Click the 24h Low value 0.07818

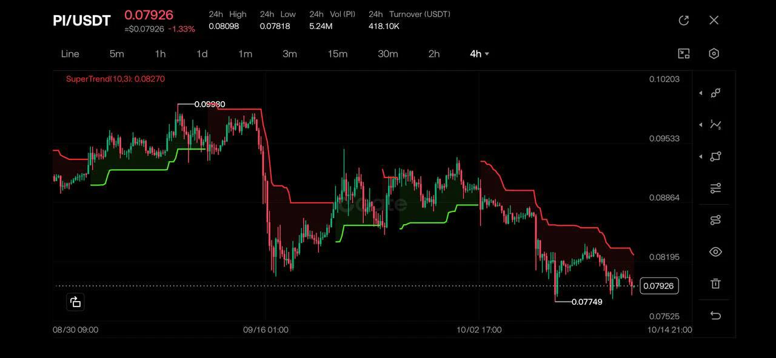click(x=275, y=26)
